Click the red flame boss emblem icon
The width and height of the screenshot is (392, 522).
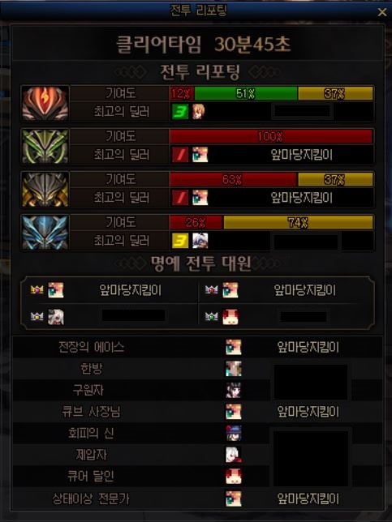point(45,103)
